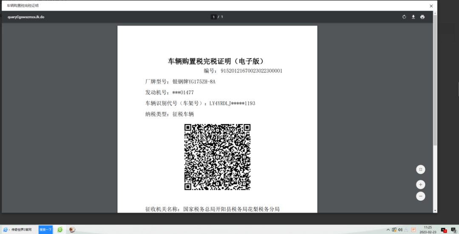Click the orange tray application icon

point(414,230)
